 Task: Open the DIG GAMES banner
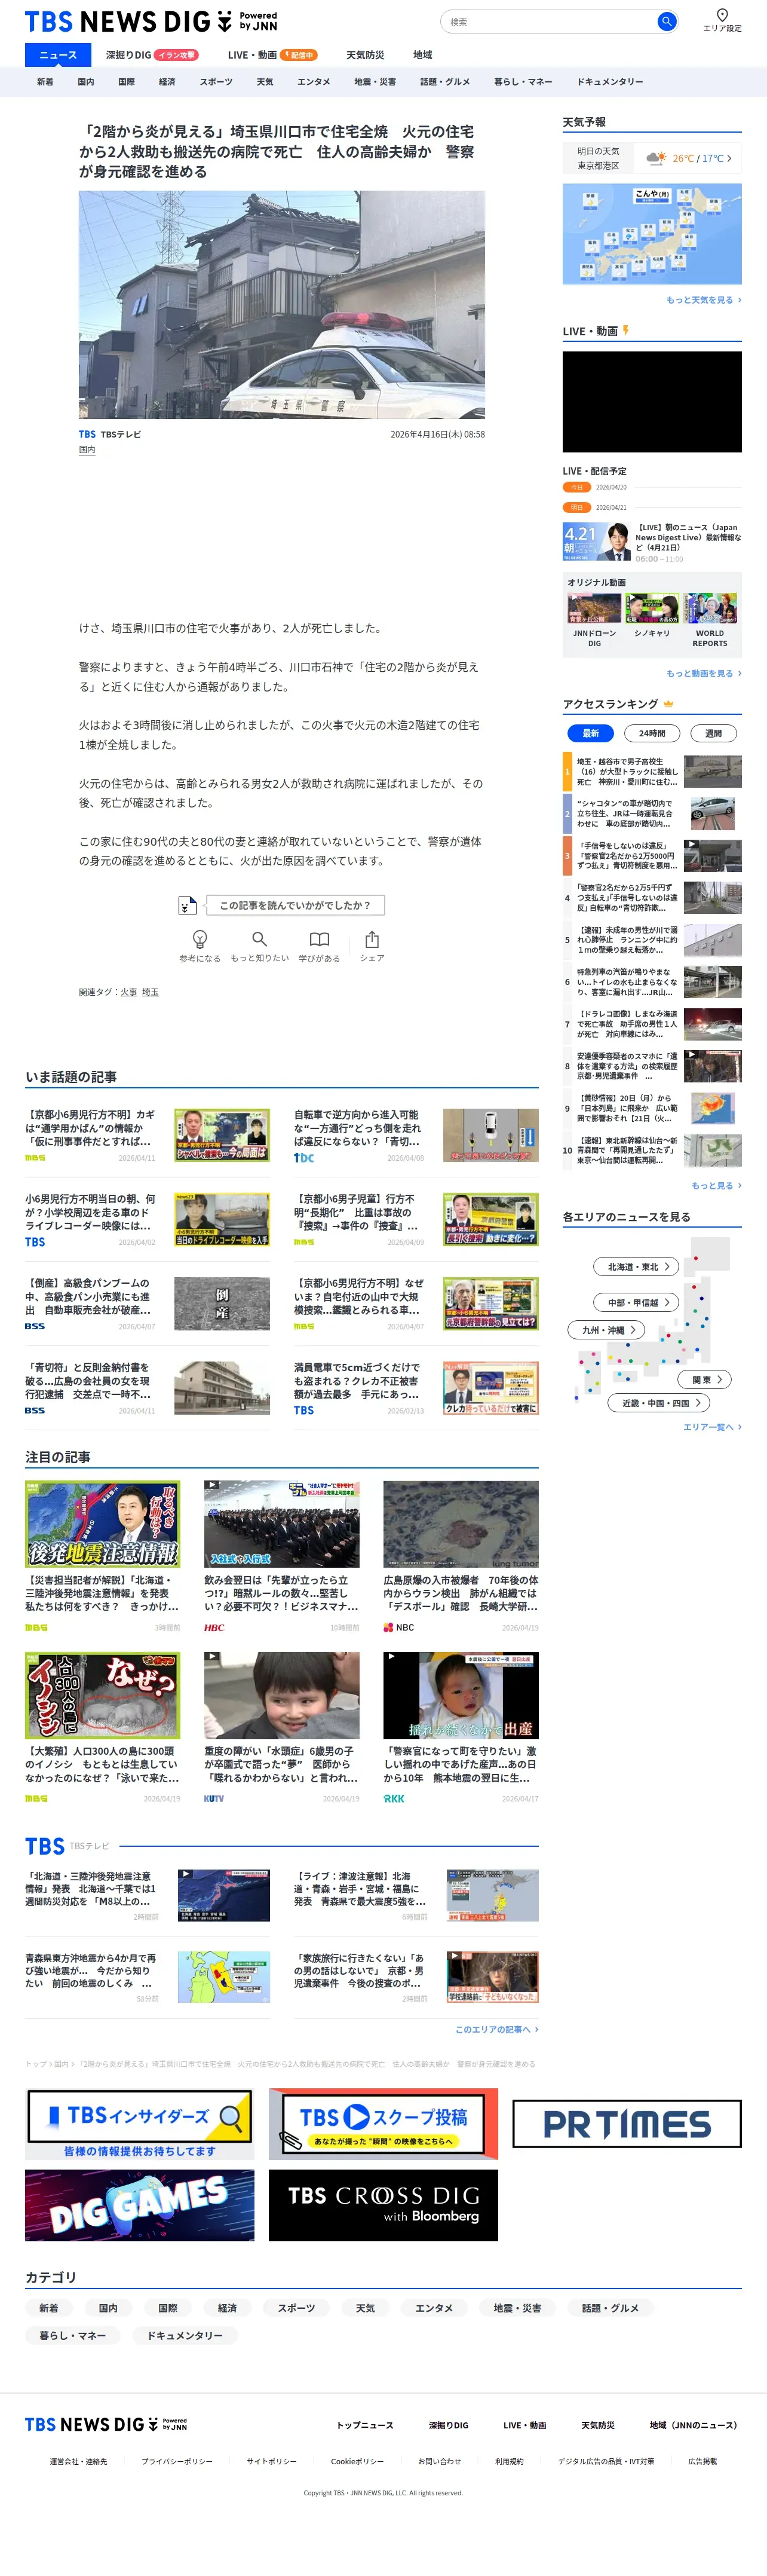[x=139, y=2204]
